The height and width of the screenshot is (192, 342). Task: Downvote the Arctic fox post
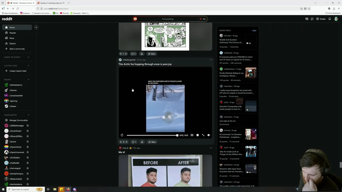point(126,142)
